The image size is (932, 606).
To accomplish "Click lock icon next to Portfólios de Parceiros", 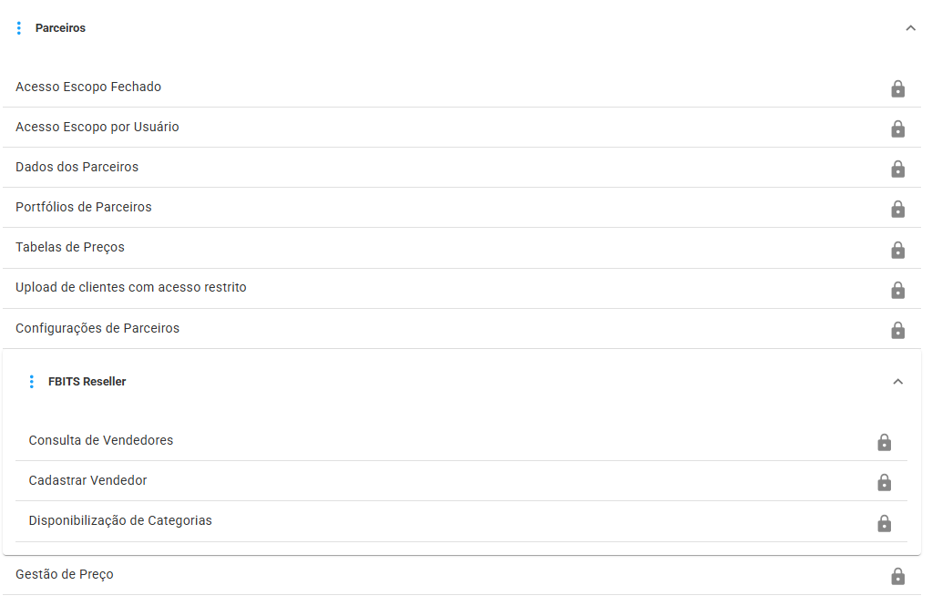I will (897, 209).
